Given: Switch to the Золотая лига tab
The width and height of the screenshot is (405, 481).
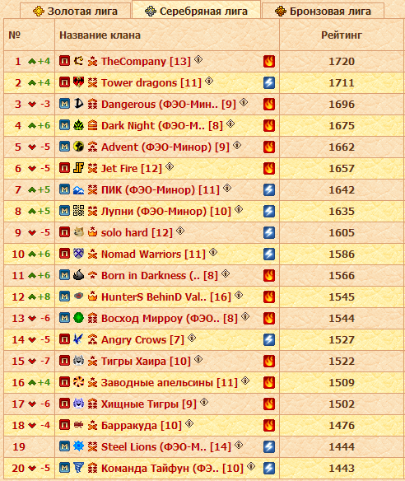Looking at the screenshot, I should click(x=76, y=12).
